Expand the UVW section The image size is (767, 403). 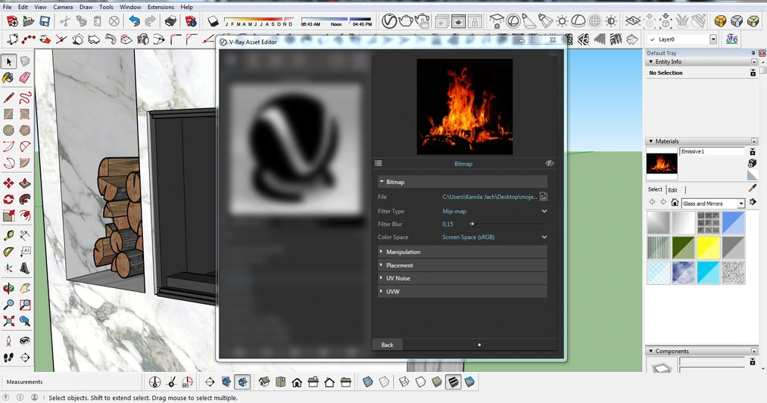(463, 291)
